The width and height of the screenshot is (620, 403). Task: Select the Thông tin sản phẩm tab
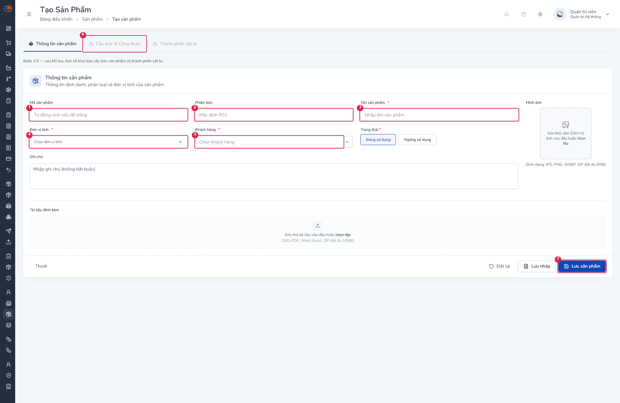53,44
